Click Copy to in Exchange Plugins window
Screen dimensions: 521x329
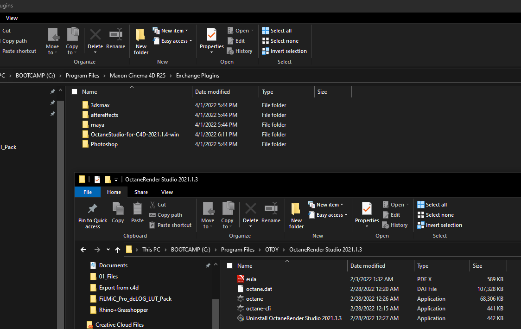tap(72, 42)
